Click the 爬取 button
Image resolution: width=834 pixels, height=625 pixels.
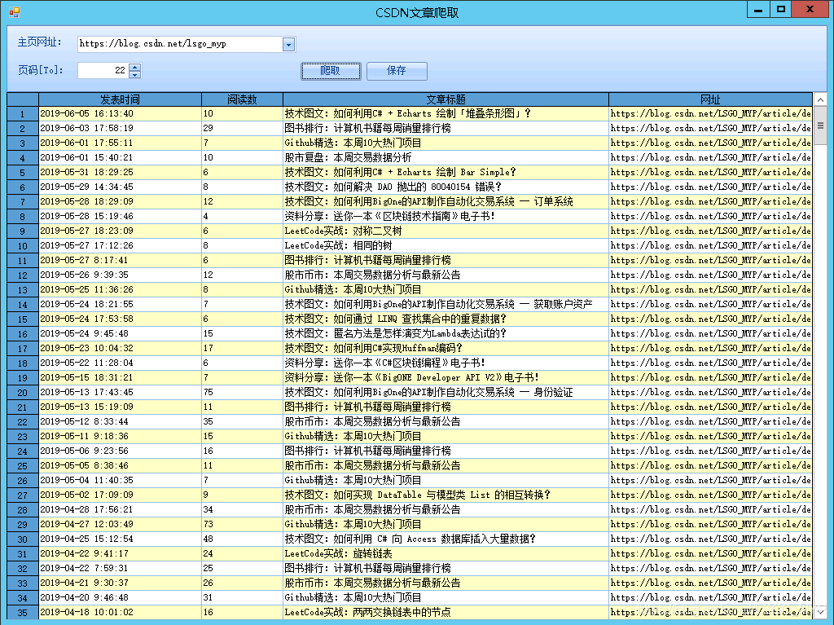[331, 71]
